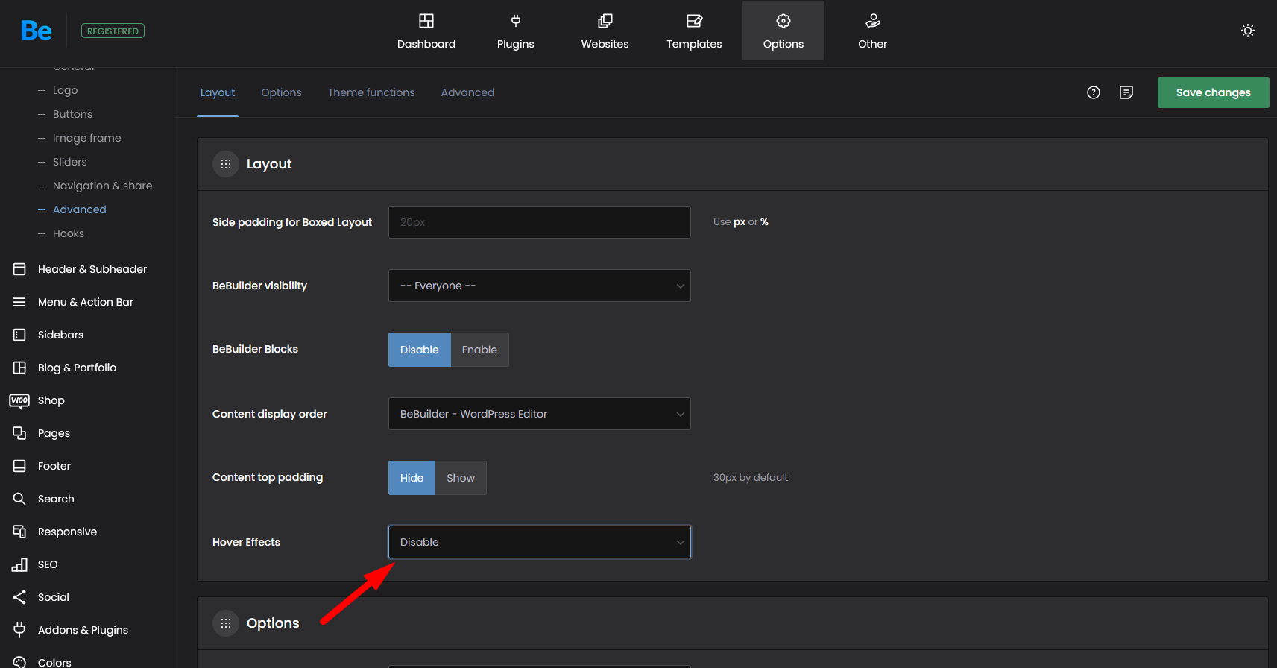Open Menu & Action Bar settings label
Screen dimensions: 1277x668
(x=86, y=302)
